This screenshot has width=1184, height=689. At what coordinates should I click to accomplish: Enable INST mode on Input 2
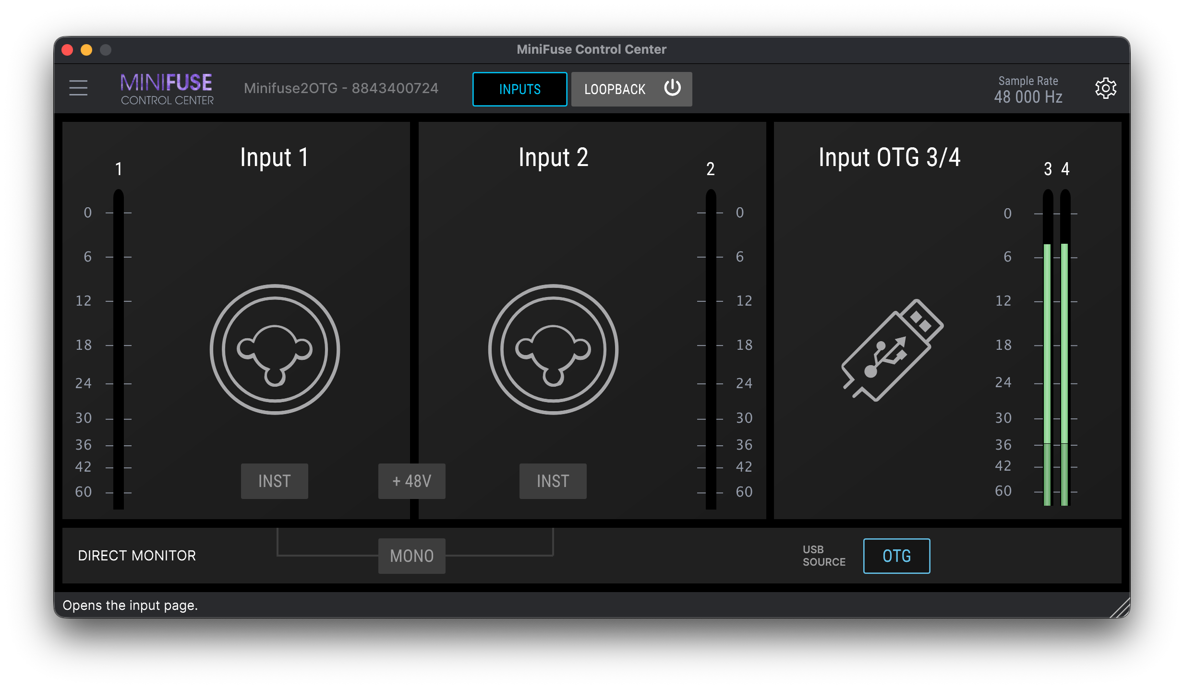click(x=553, y=481)
